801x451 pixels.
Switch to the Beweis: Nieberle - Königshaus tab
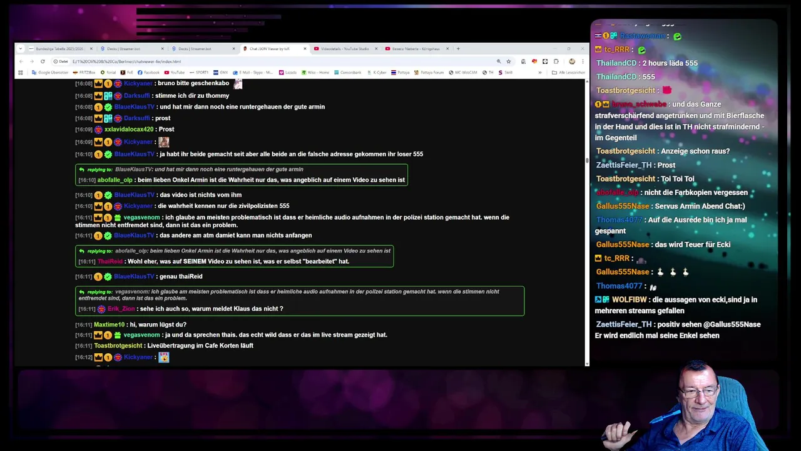[417, 49]
